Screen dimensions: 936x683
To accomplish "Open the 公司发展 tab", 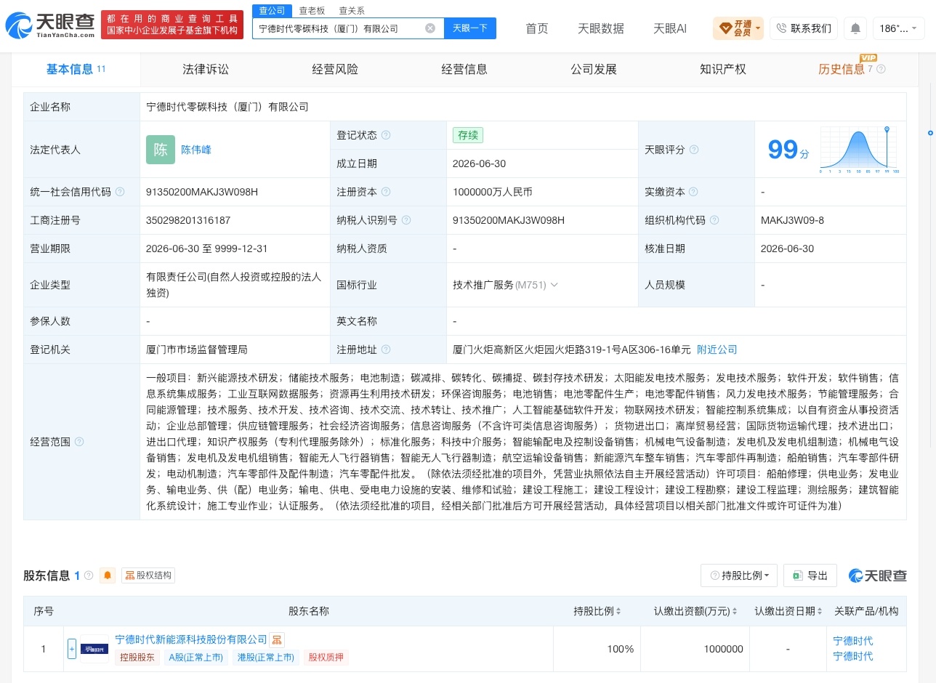I will pyautogui.click(x=594, y=69).
